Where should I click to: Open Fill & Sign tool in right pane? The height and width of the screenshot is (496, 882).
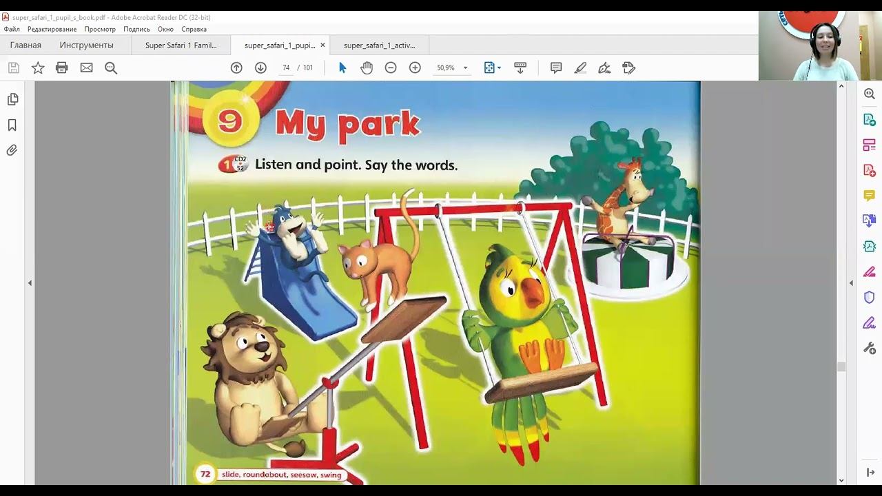pos(870,322)
